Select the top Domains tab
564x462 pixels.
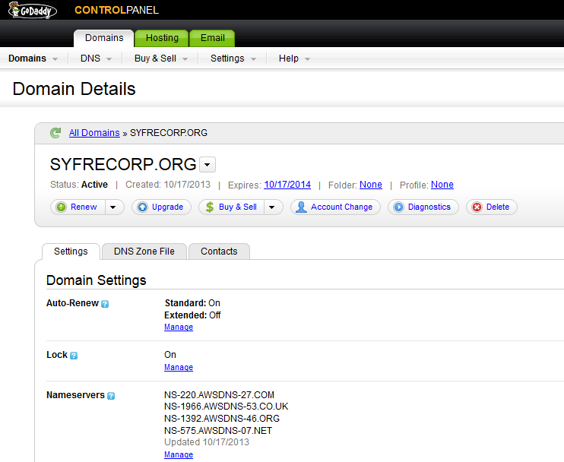104,38
